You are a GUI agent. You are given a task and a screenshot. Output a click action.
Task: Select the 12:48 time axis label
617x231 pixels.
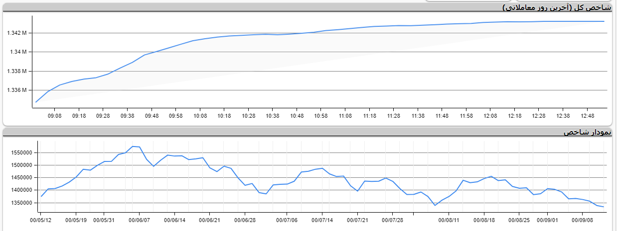coord(587,115)
